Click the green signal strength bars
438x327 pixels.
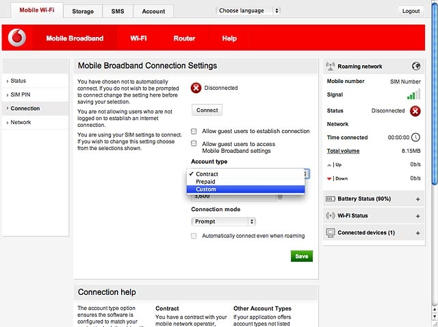pos(413,95)
